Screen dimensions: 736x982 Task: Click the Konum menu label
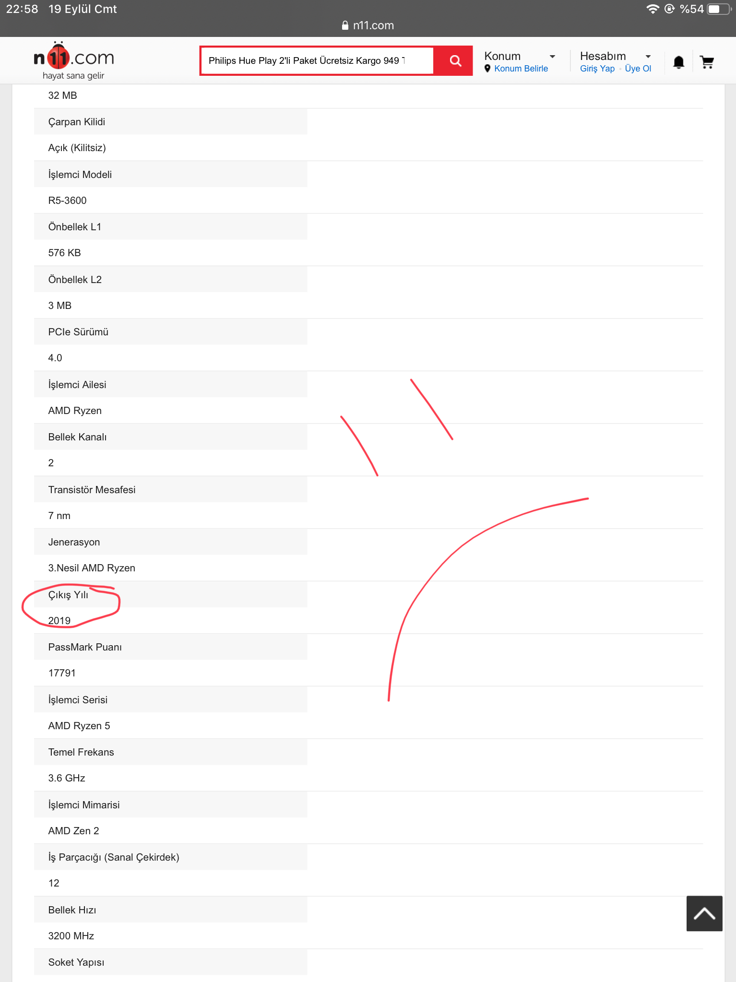(502, 56)
